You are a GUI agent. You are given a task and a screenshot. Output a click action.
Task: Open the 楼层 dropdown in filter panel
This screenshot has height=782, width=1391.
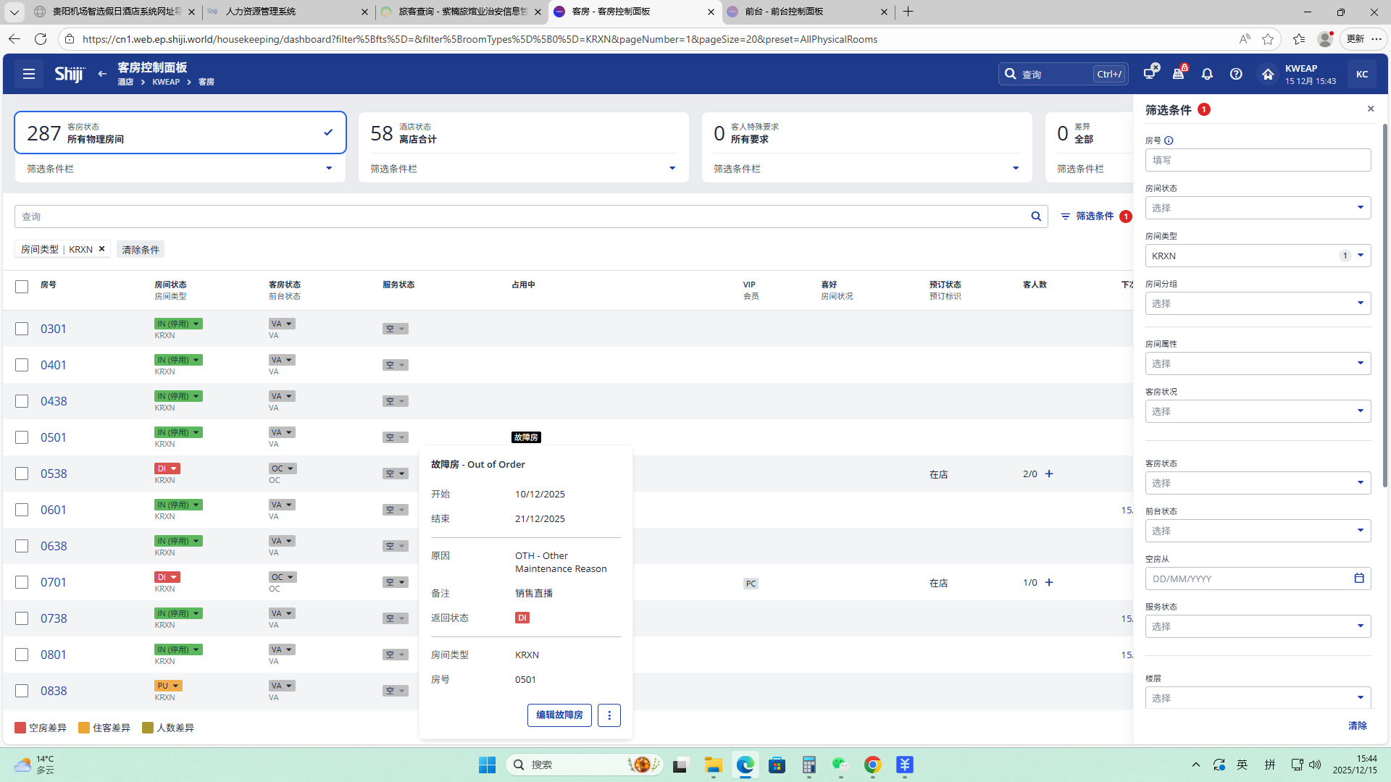pos(1258,698)
